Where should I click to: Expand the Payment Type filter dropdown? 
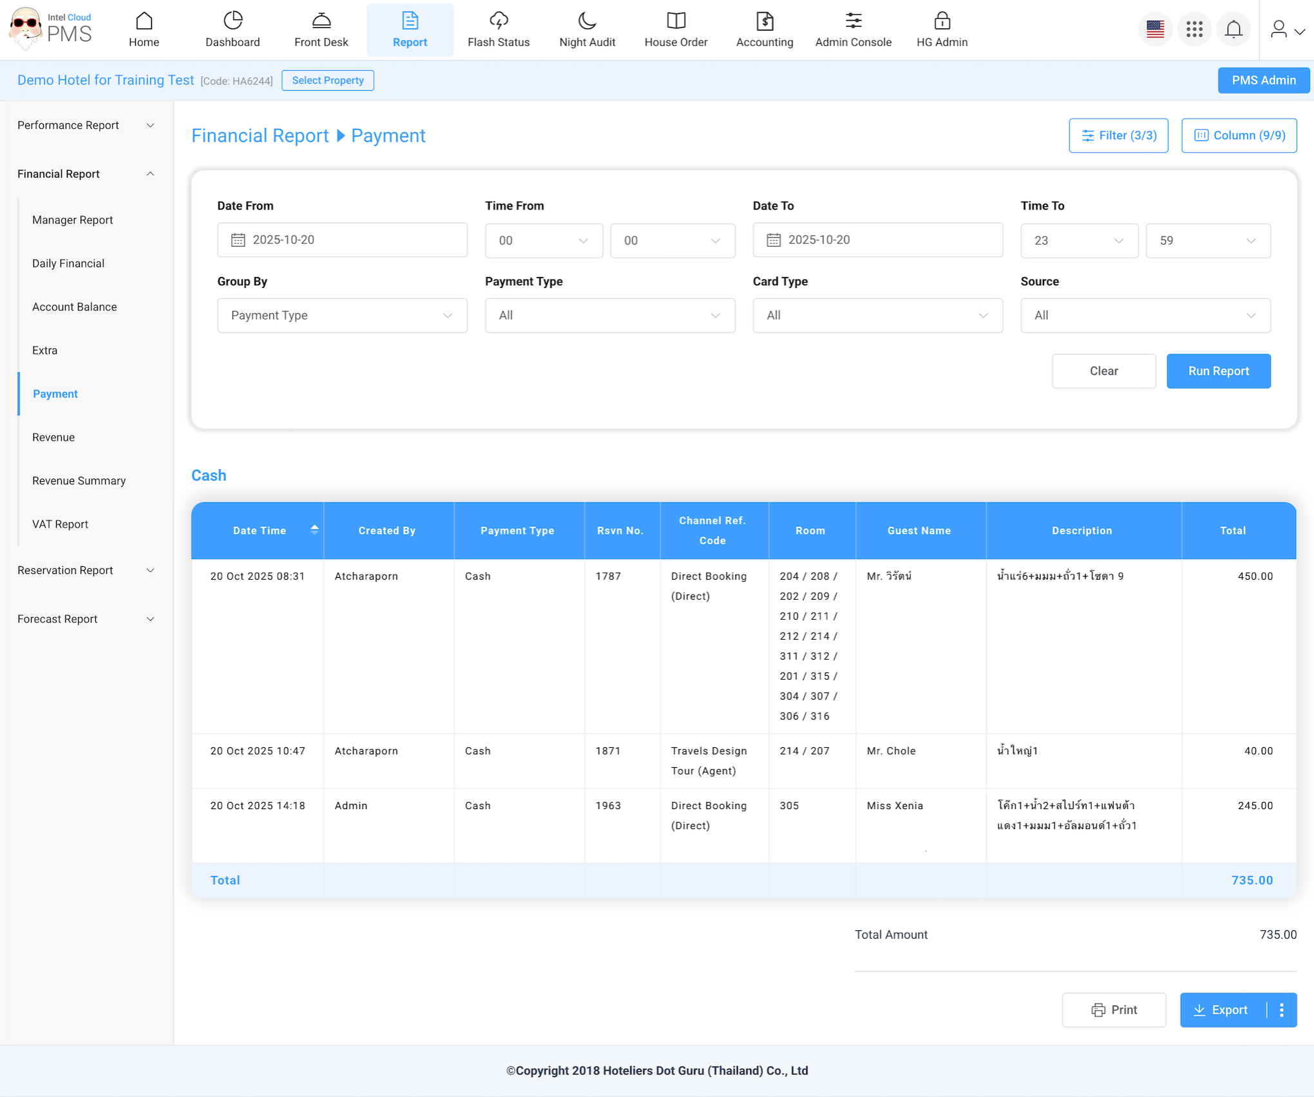609,316
